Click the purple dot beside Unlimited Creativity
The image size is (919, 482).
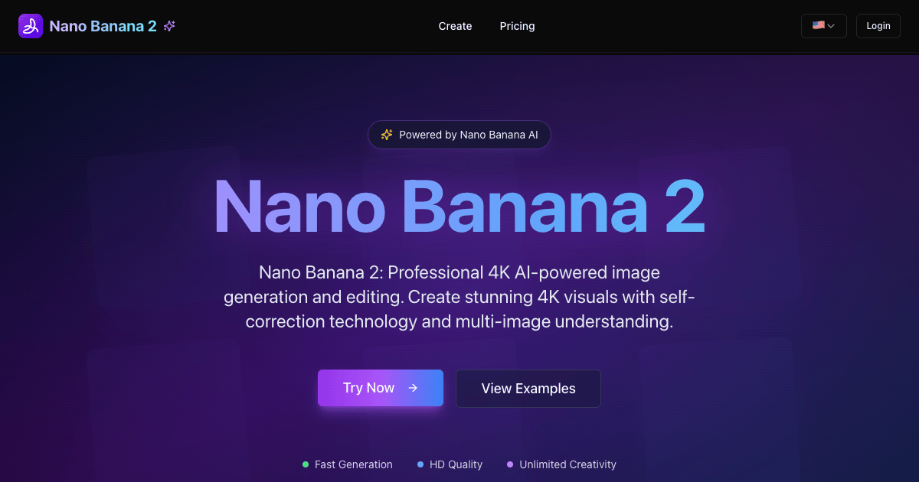(x=509, y=464)
